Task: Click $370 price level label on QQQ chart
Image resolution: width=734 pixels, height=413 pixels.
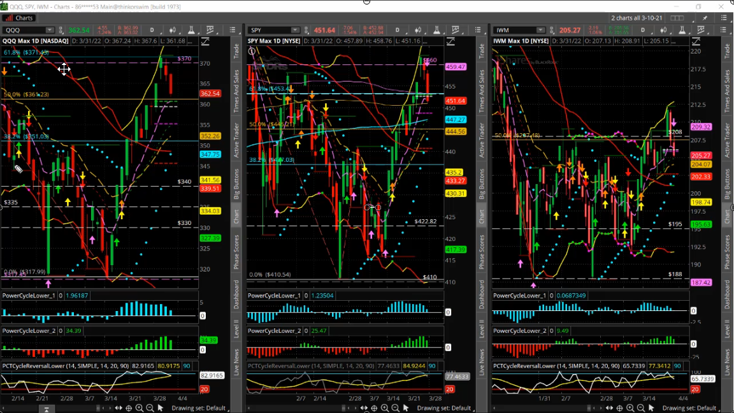Action: (x=184, y=59)
